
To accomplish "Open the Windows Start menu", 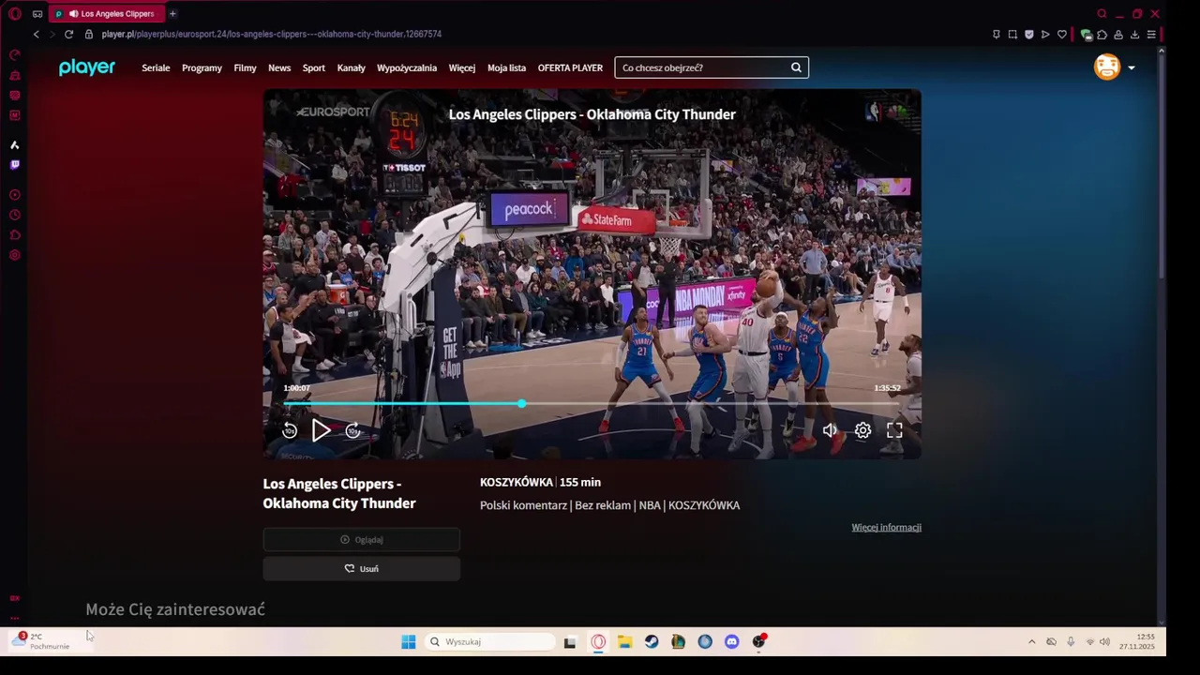I will [408, 642].
